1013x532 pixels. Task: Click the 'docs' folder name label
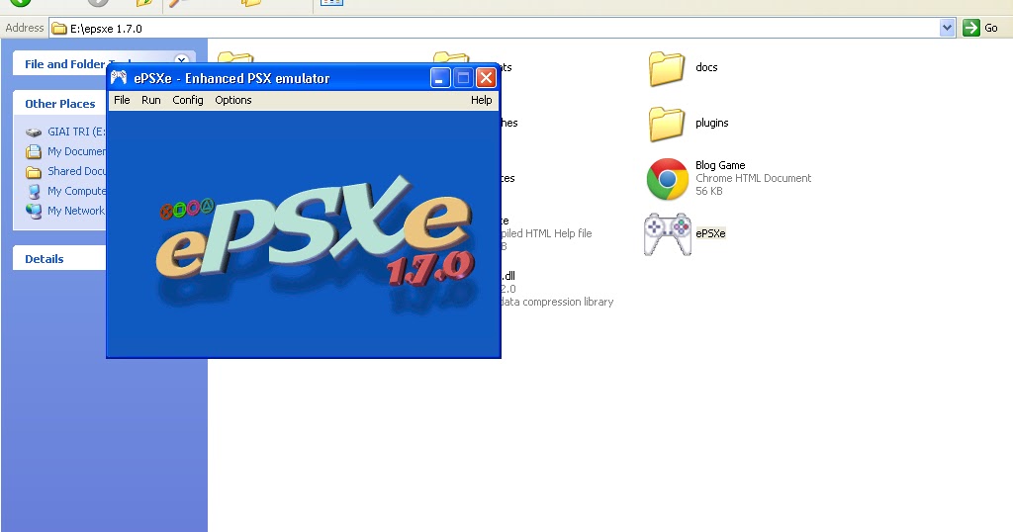coord(706,67)
